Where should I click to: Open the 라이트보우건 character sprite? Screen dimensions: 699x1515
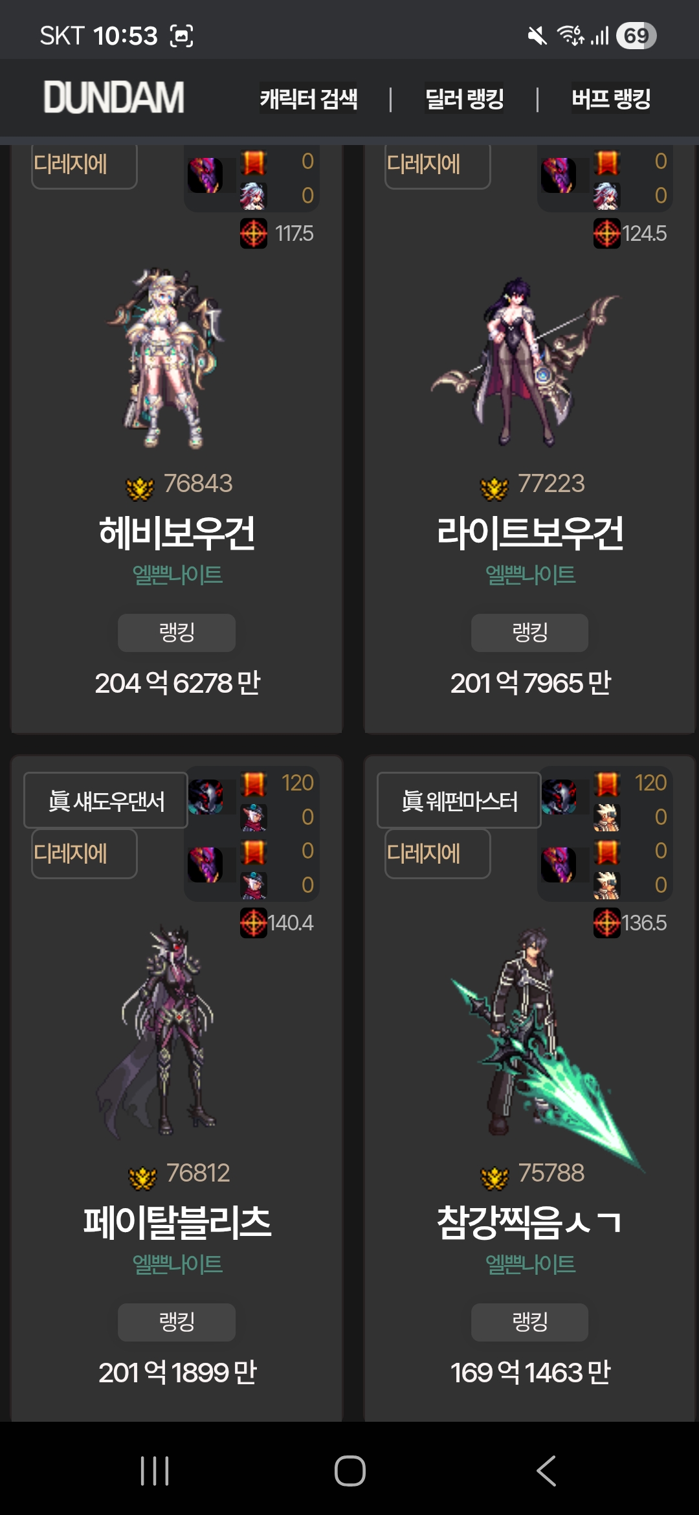[524, 361]
